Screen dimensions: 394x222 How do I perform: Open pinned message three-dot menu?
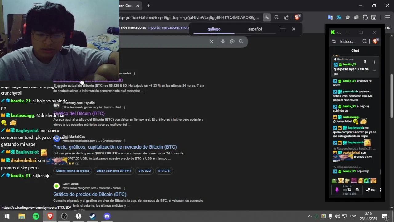coord(374,62)
